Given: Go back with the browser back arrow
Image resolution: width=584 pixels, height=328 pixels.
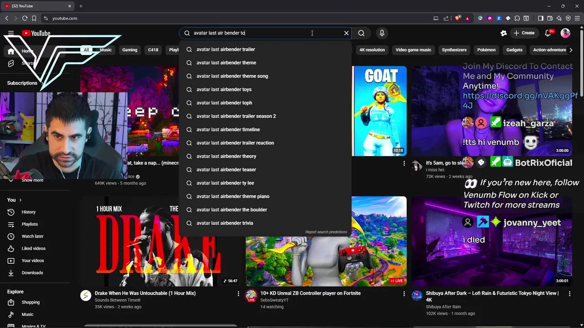Looking at the screenshot, I should click(7, 18).
